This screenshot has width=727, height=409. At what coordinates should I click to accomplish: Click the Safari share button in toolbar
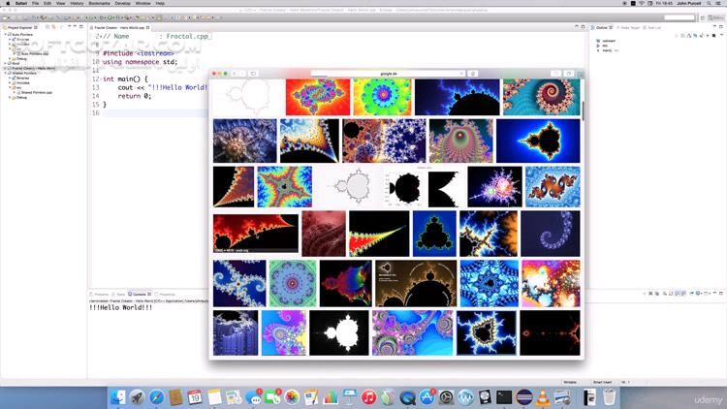point(473,74)
